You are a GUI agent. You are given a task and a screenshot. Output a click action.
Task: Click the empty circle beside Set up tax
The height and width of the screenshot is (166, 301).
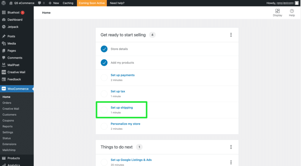[104, 94]
